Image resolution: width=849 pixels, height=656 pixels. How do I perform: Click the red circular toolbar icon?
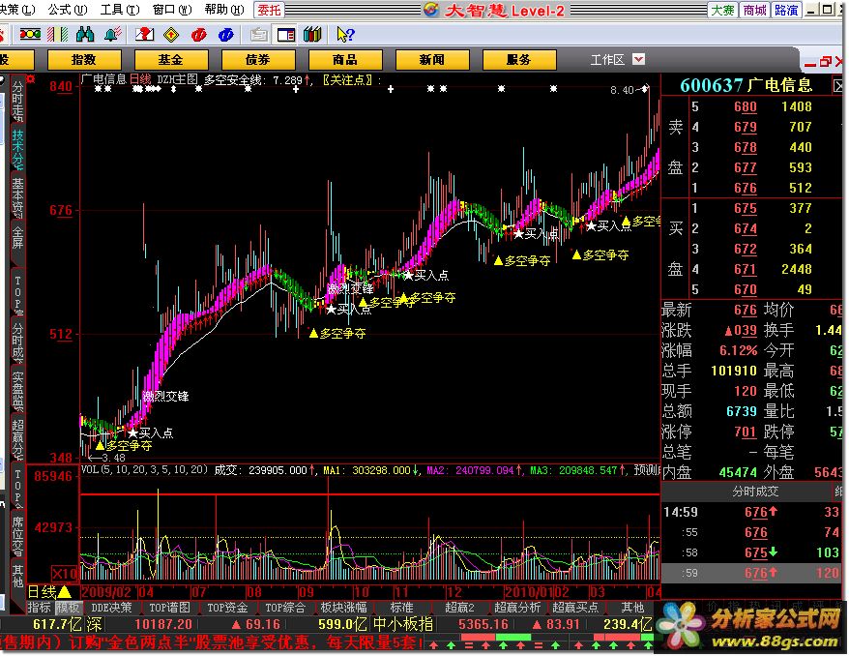[198, 35]
